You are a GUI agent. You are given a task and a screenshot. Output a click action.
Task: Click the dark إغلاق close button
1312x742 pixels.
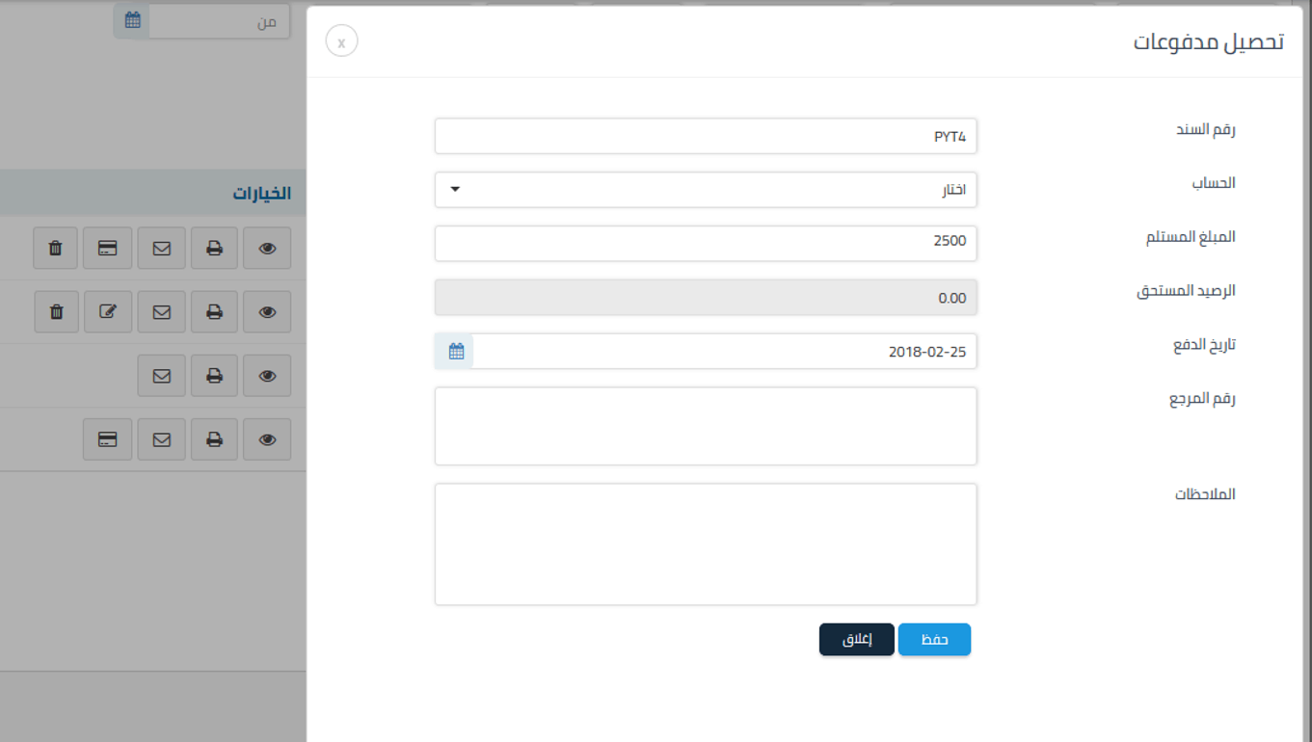(x=856, y=640)
